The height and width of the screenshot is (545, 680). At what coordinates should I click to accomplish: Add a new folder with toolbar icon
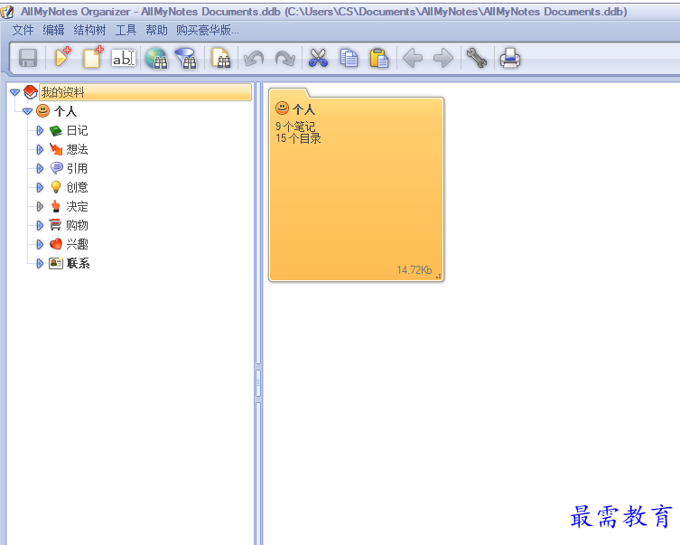pos(62,57)
